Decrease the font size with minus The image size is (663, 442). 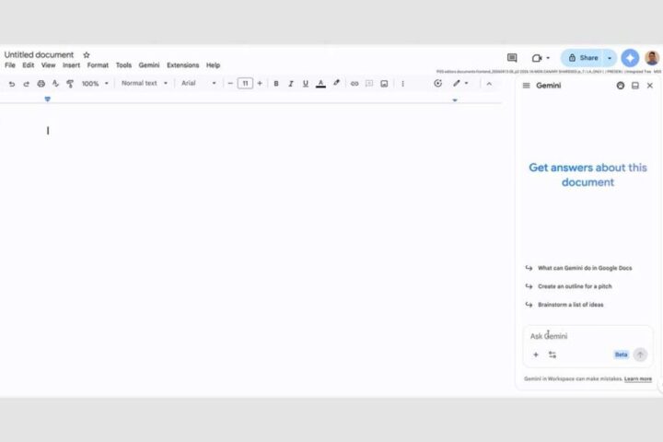[x=230, y=84]
